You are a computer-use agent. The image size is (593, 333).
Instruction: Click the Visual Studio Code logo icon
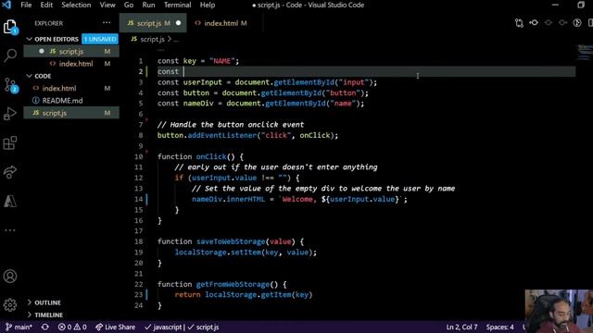pyautogui.click(x=6, y=5)
